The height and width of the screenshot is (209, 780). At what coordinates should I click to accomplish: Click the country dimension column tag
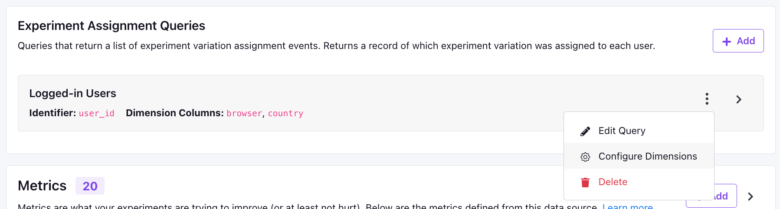pos(285,113)
